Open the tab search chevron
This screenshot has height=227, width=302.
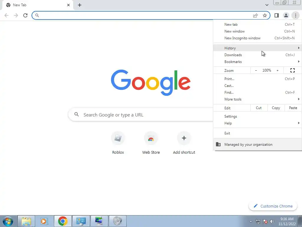coord(267,5)
